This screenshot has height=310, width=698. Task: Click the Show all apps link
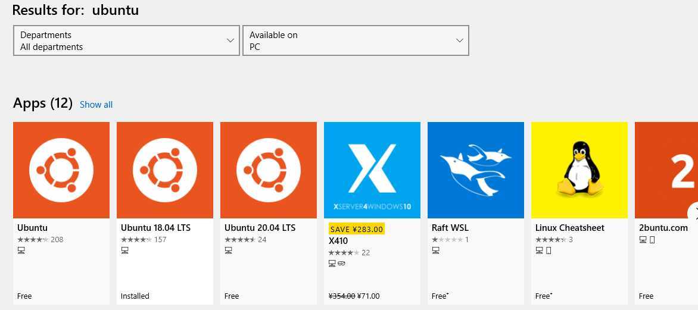[x=96, y=105]
